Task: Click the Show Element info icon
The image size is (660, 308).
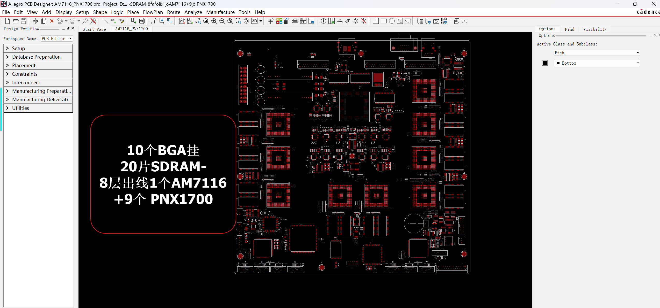Action: 324,21
